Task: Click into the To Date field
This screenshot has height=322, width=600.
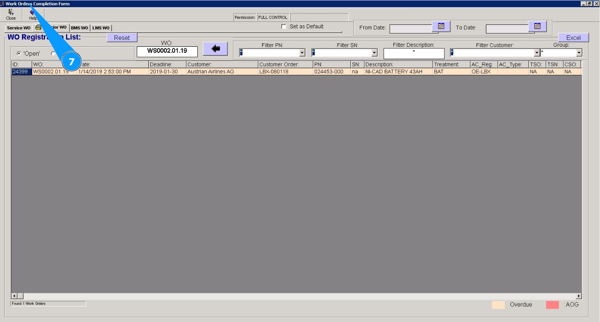Action: point(507,29)
